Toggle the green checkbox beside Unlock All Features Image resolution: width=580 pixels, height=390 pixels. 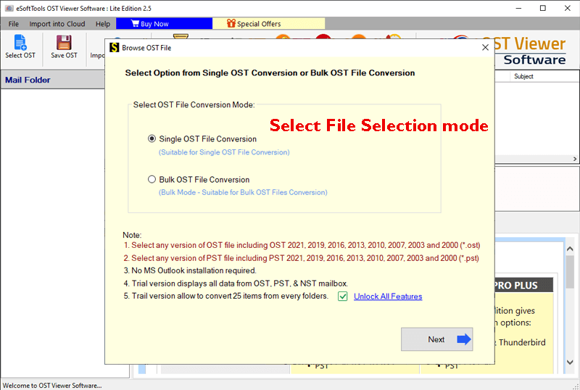(342, 296)
